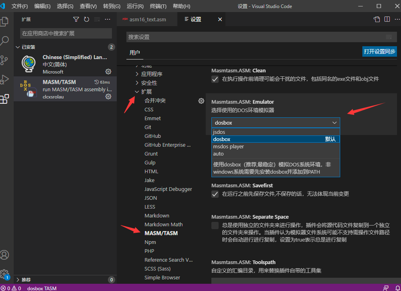This screenshot has width=401, height=291.
Task: Open the Manage gear in activity bar
Action: pos(4,274)
